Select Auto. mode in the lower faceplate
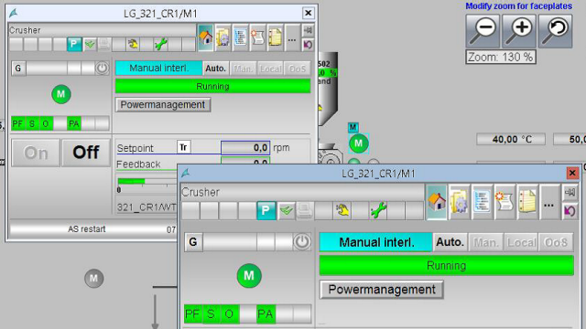The image size is (586, 329). (x=450, y=242)
